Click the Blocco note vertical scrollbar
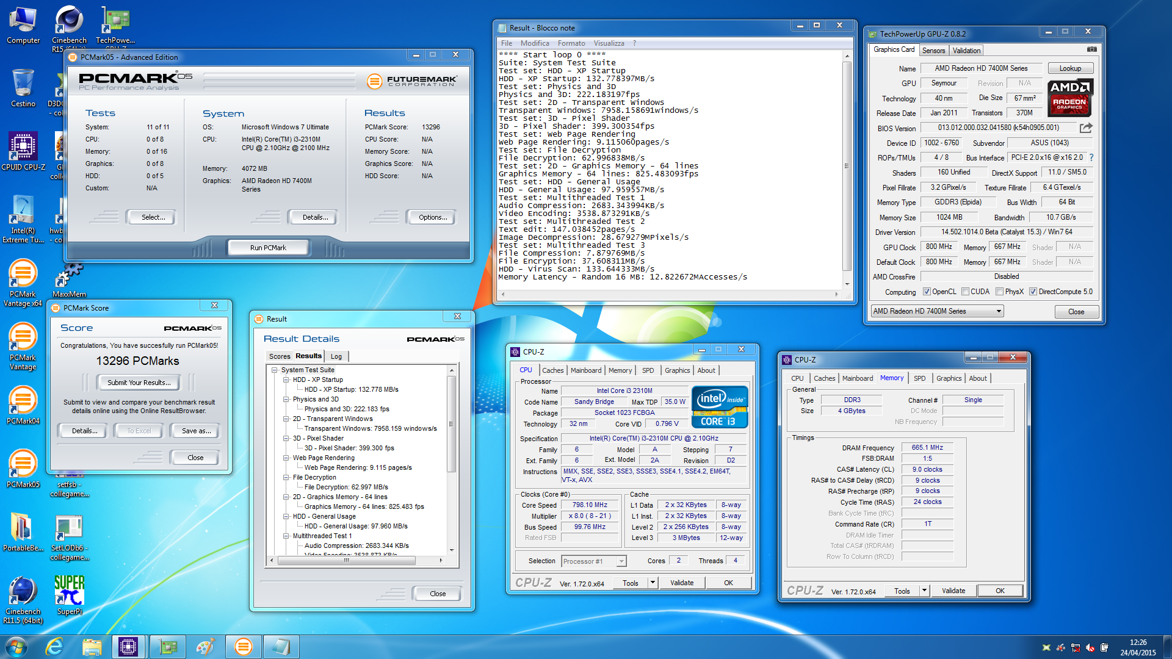This screenshot has height=659, width=1172. tap(847, 165)
